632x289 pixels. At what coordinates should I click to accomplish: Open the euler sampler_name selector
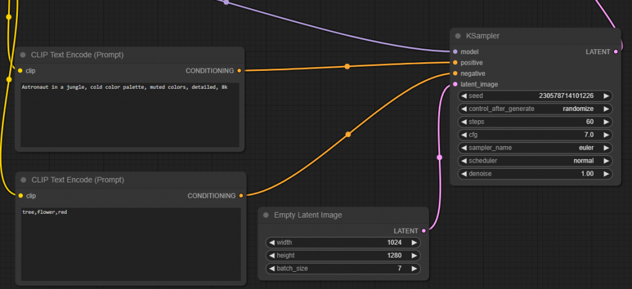point(586,148)
